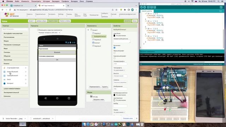Viewport: 226px width, 127px height.
Task: Open Arduino tab options dropdown arrow
Action: coord(220,11)
